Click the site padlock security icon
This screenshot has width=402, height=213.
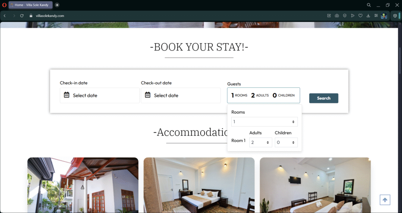click(x=31, y=16)
